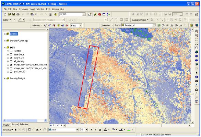
Task: Select the Zoom Out tool
Action: (x=197, y=35)
